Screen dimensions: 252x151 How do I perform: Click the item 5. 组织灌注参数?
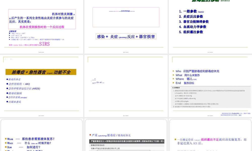pos(191,32)
